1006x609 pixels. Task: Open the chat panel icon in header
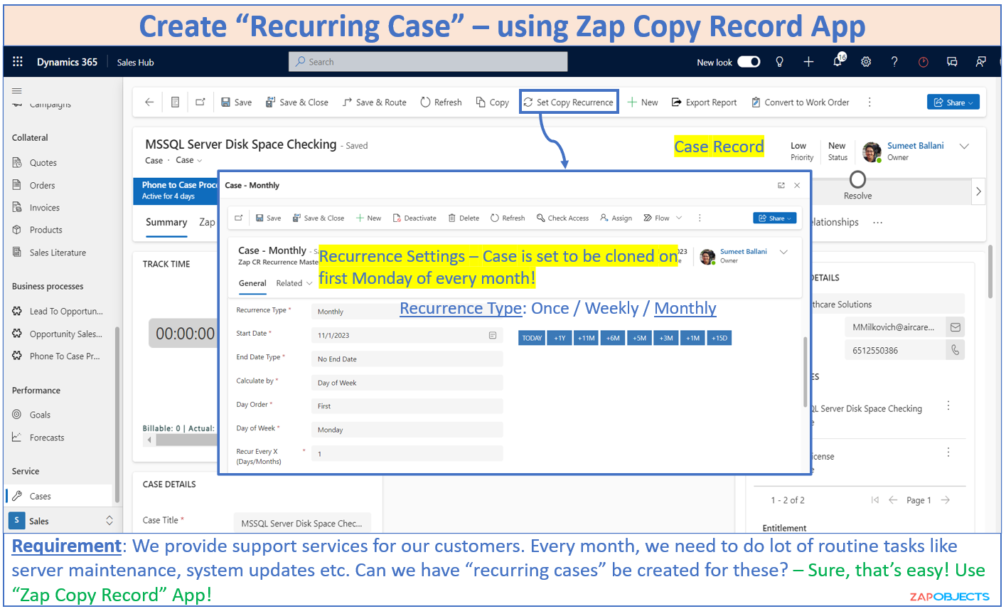pos(952,62)
